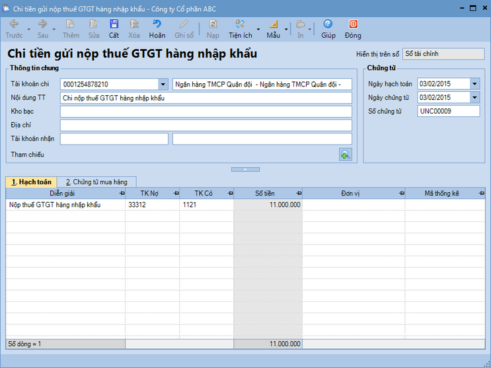Select the TK Có cell 1121
491x368 pixels.
click(207, 205)
